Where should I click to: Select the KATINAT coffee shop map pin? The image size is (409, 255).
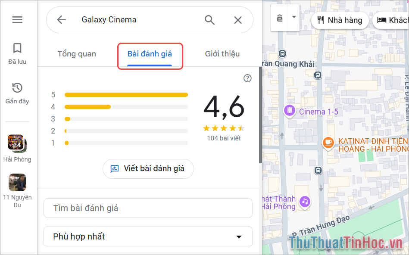(x=328, y=143)
